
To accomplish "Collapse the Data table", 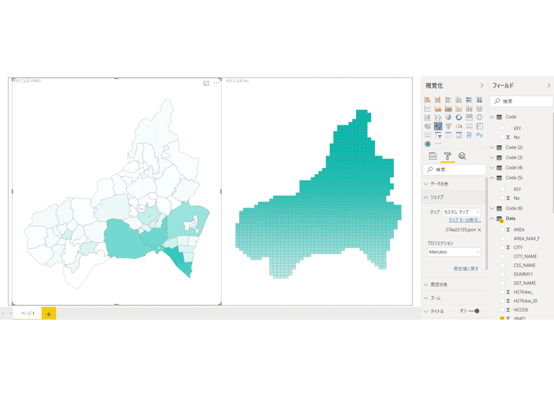I will tap(492, 218).
